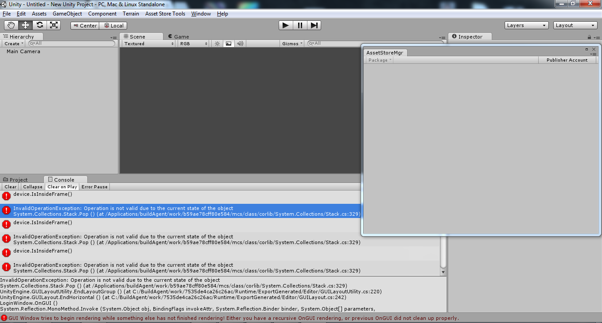Toggle Clear on Play
The image size is (602, 323).
tap(62, 187)
